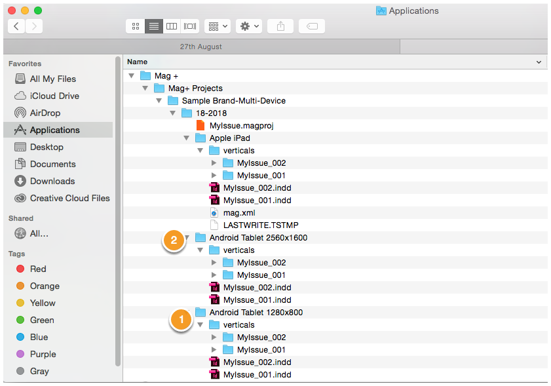The width and height of the screenshot is (551, 386).
Task: Select the Apple iPad folder row
Action: (x=335, y=138)
